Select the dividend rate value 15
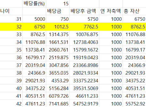Image resolution: width=146 pixels, height=107 pixels. click(58, 4)
